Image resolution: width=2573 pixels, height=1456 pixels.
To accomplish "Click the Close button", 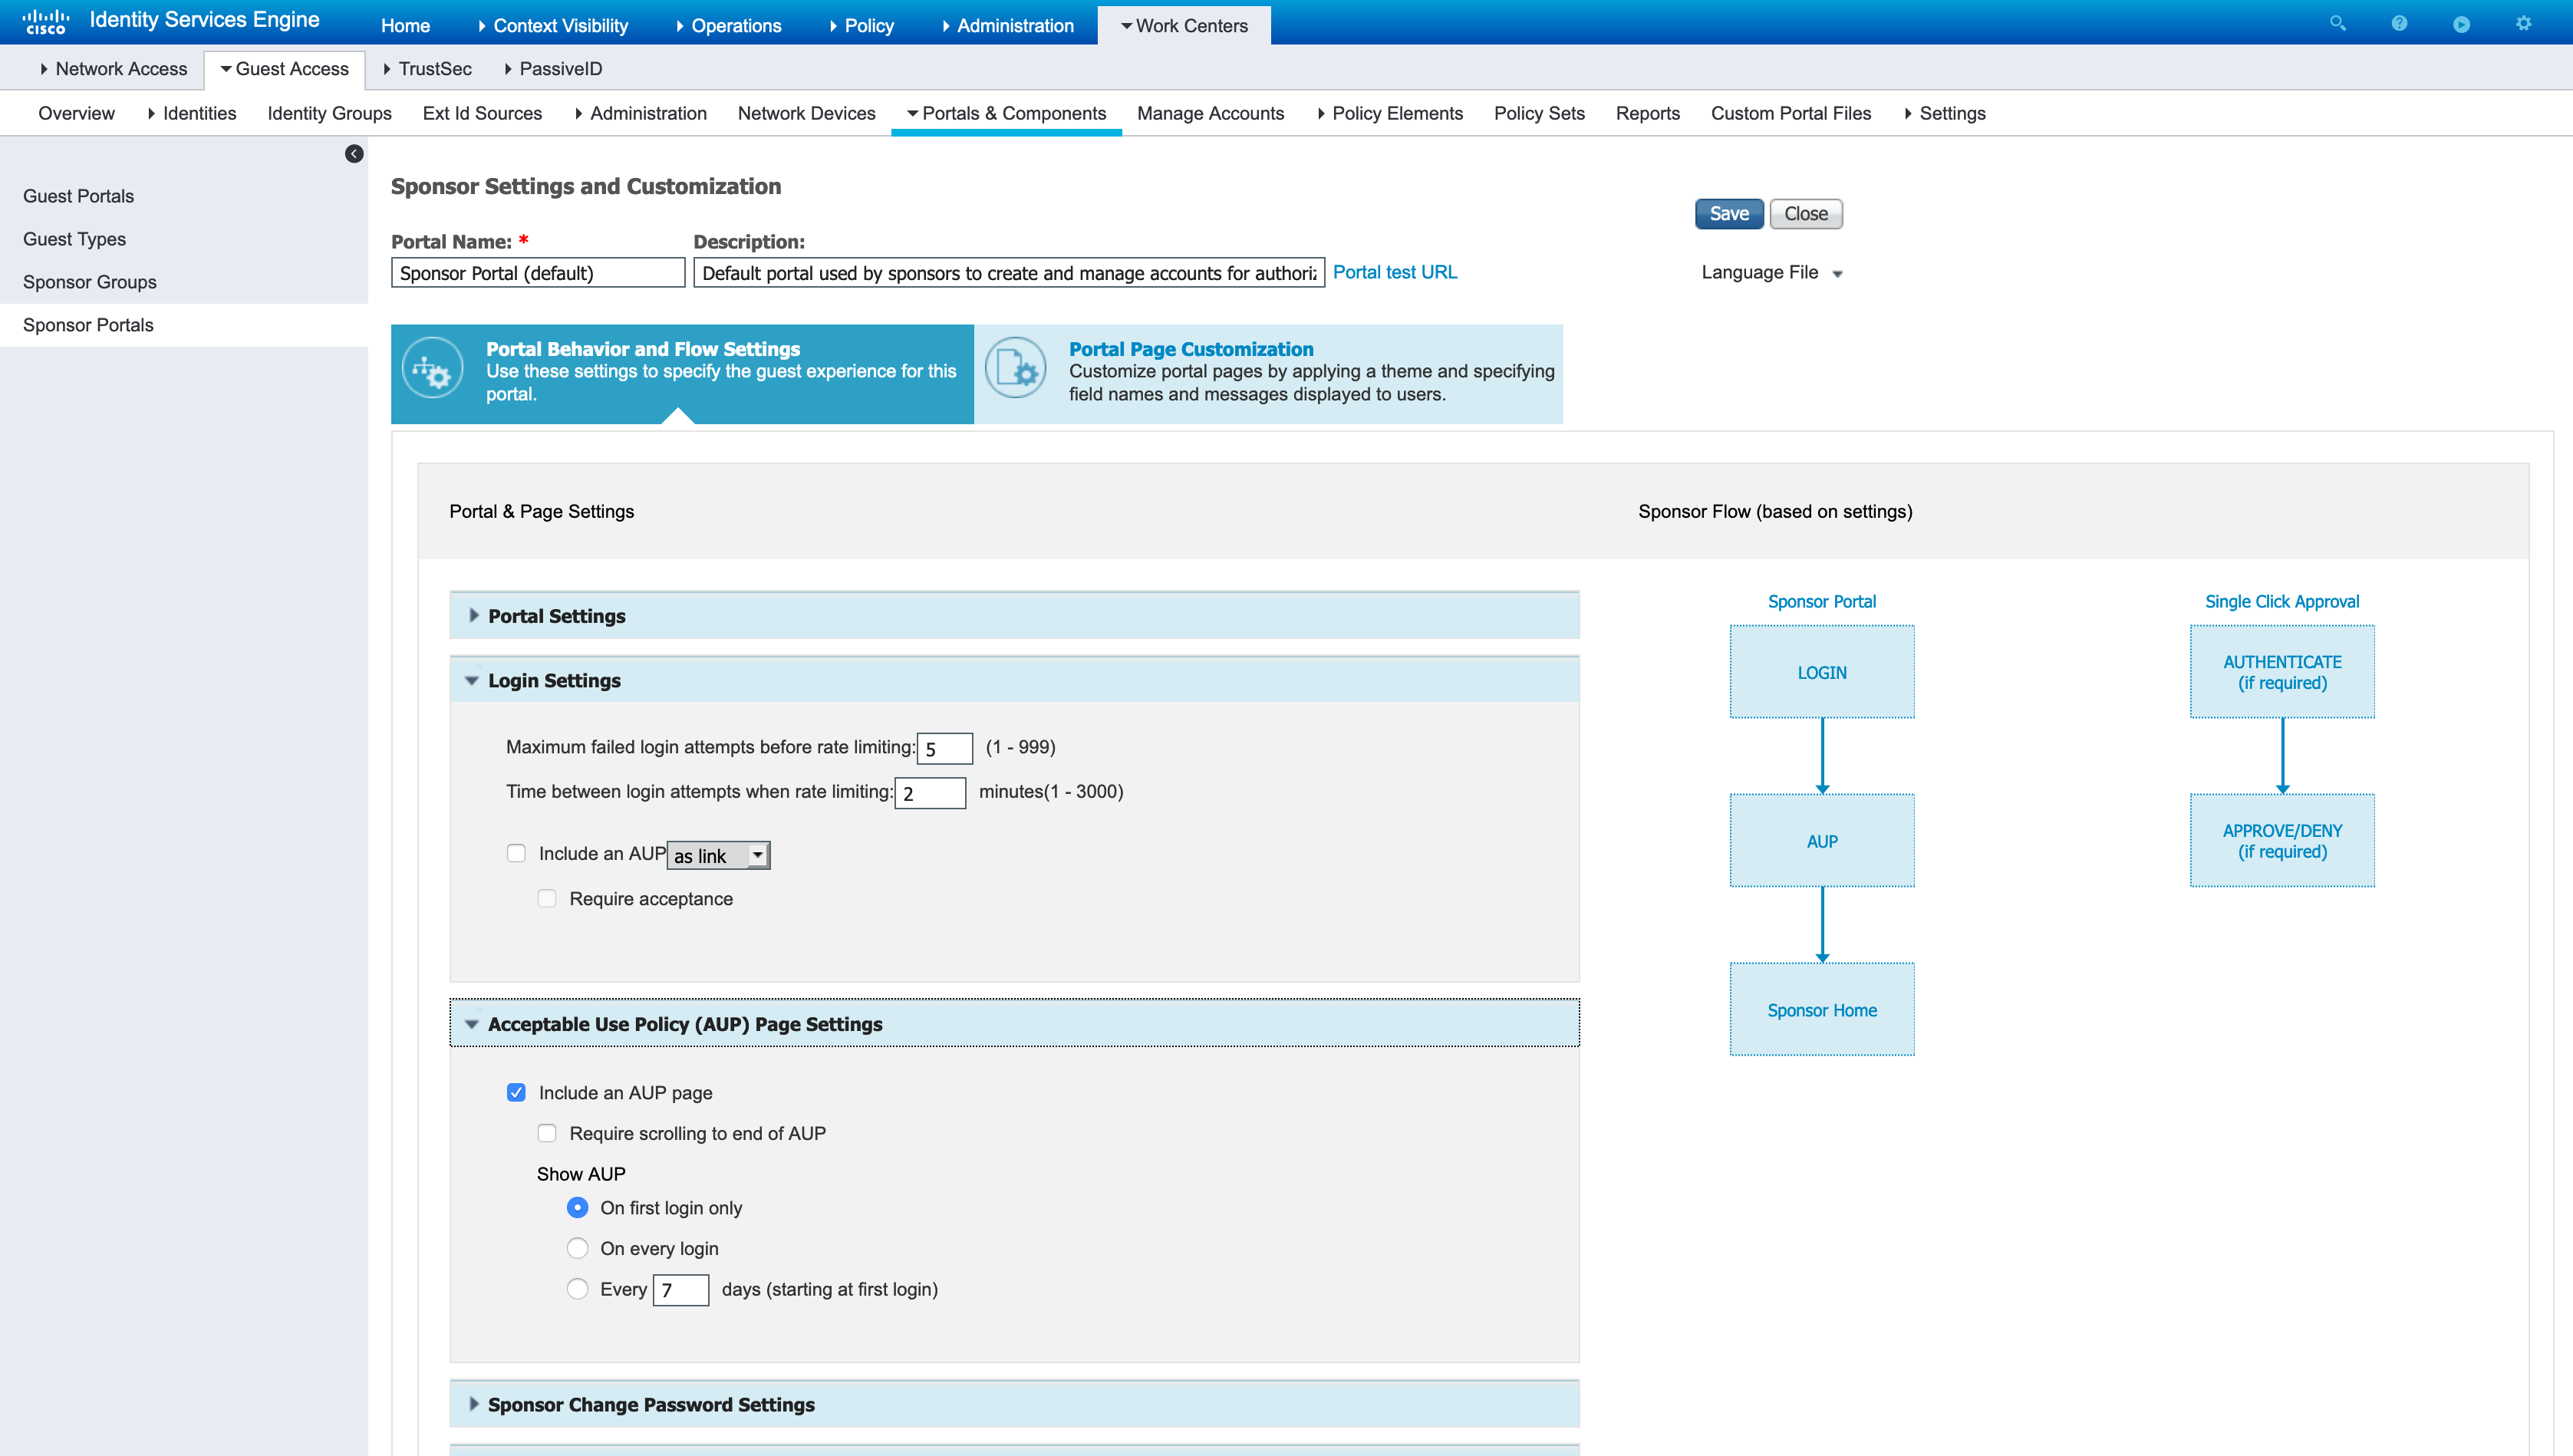I will (1806, 213).
